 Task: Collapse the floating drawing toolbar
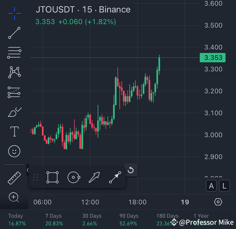click(27, 170)
